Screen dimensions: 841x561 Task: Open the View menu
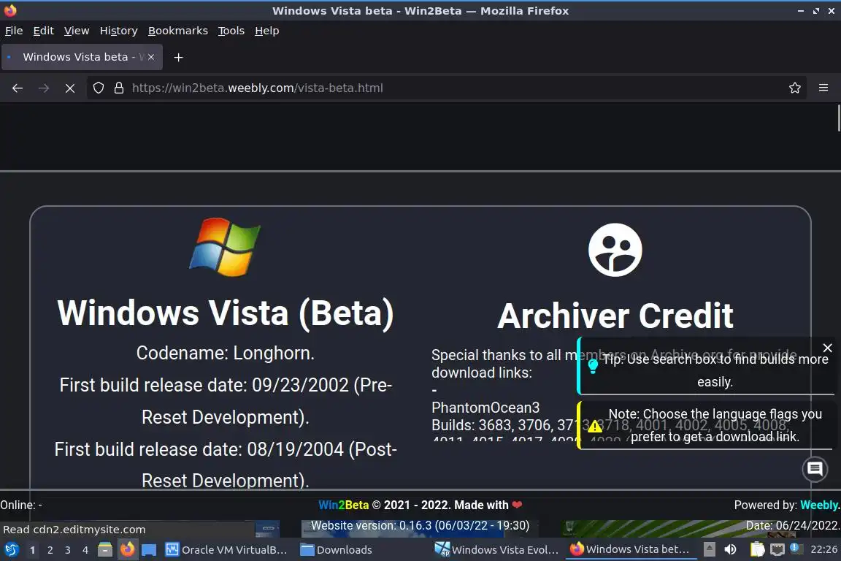(77, 31)
